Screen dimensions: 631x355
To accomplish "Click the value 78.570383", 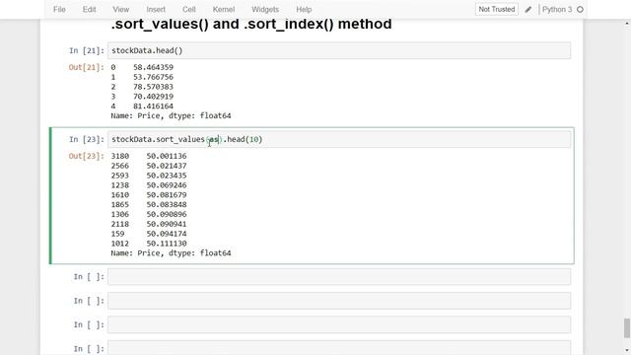I will click(154, 87).
